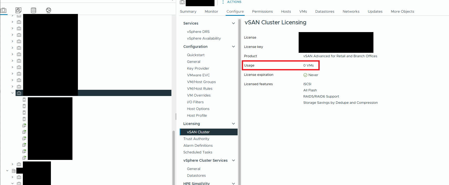Click the product value 'vSAN Advanced for Retail and Branch Offices'
The image size is (449, 185).
click(340, 56)
